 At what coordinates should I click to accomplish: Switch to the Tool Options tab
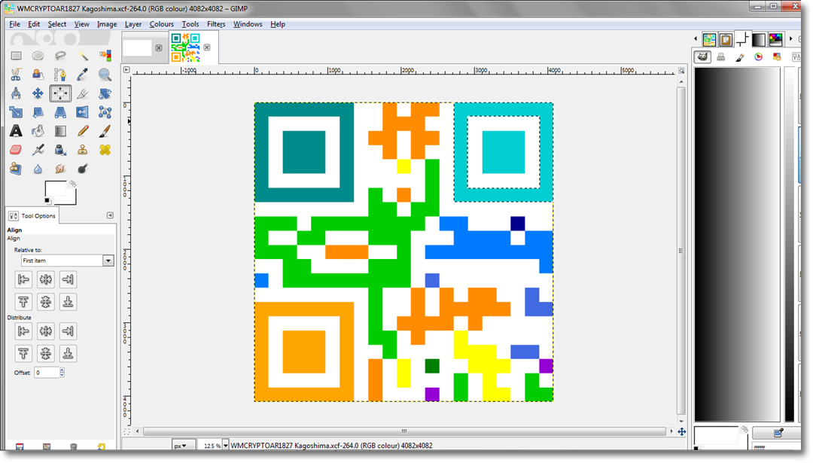pos(32,215)
